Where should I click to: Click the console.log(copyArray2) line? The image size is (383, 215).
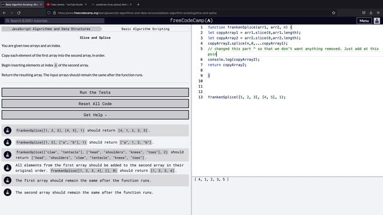pyautogui.click(x=233, y=60)
